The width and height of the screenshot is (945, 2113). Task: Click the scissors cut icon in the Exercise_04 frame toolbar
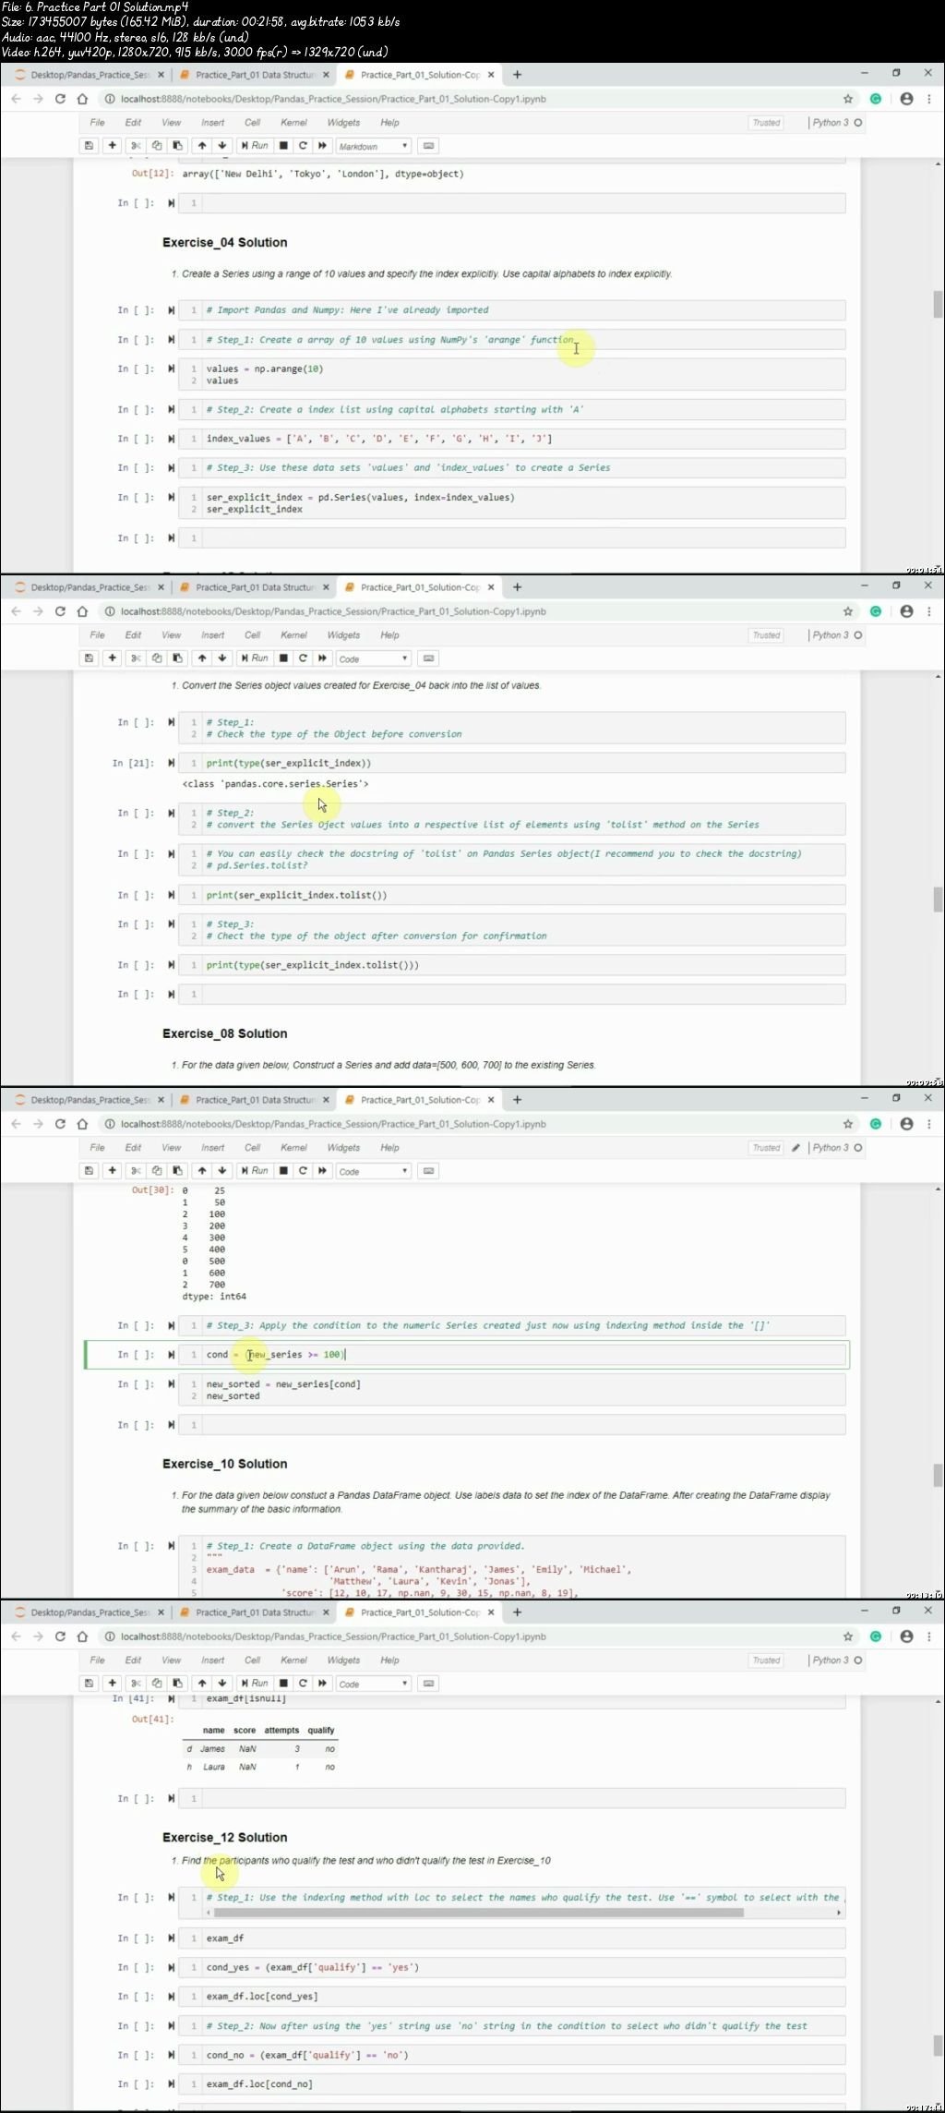click(136, 146)
